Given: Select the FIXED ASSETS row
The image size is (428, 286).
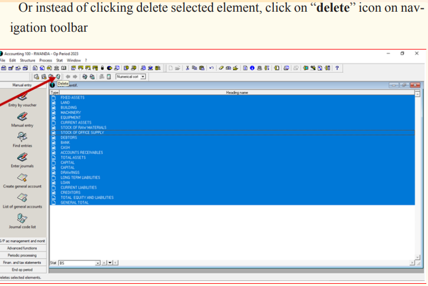Looking at the screenshot, I should pyautogui.click(x=232, y=97).
